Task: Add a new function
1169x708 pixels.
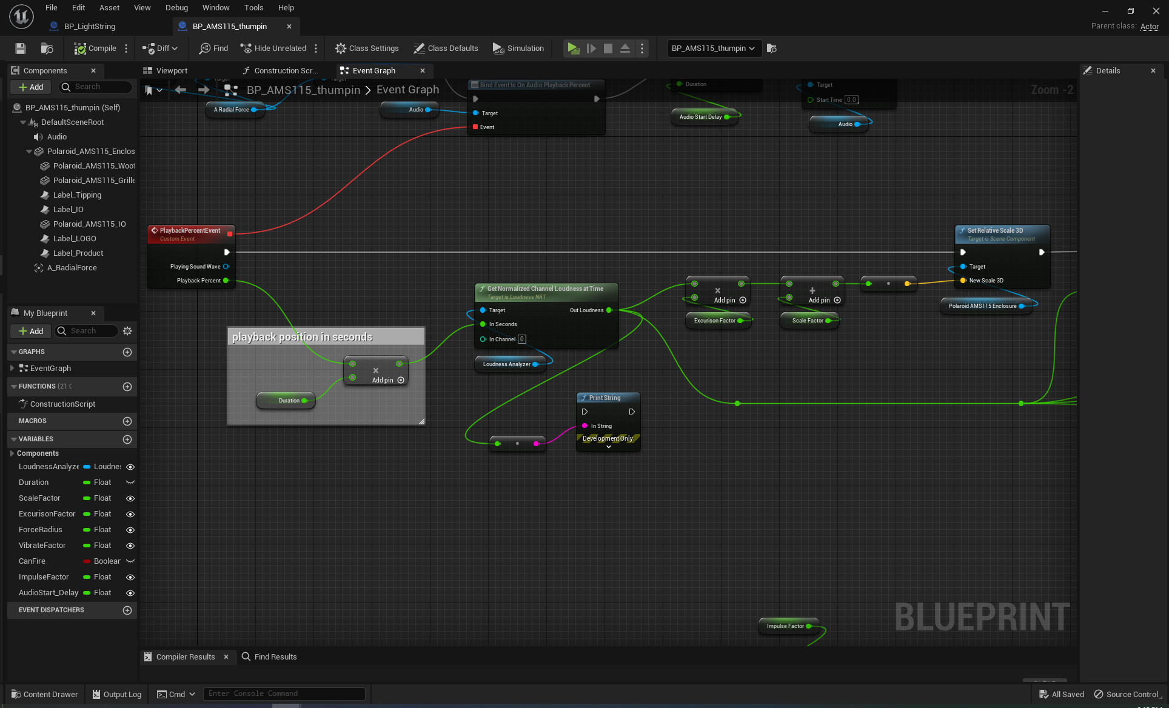Action: [x=127, y=387]
